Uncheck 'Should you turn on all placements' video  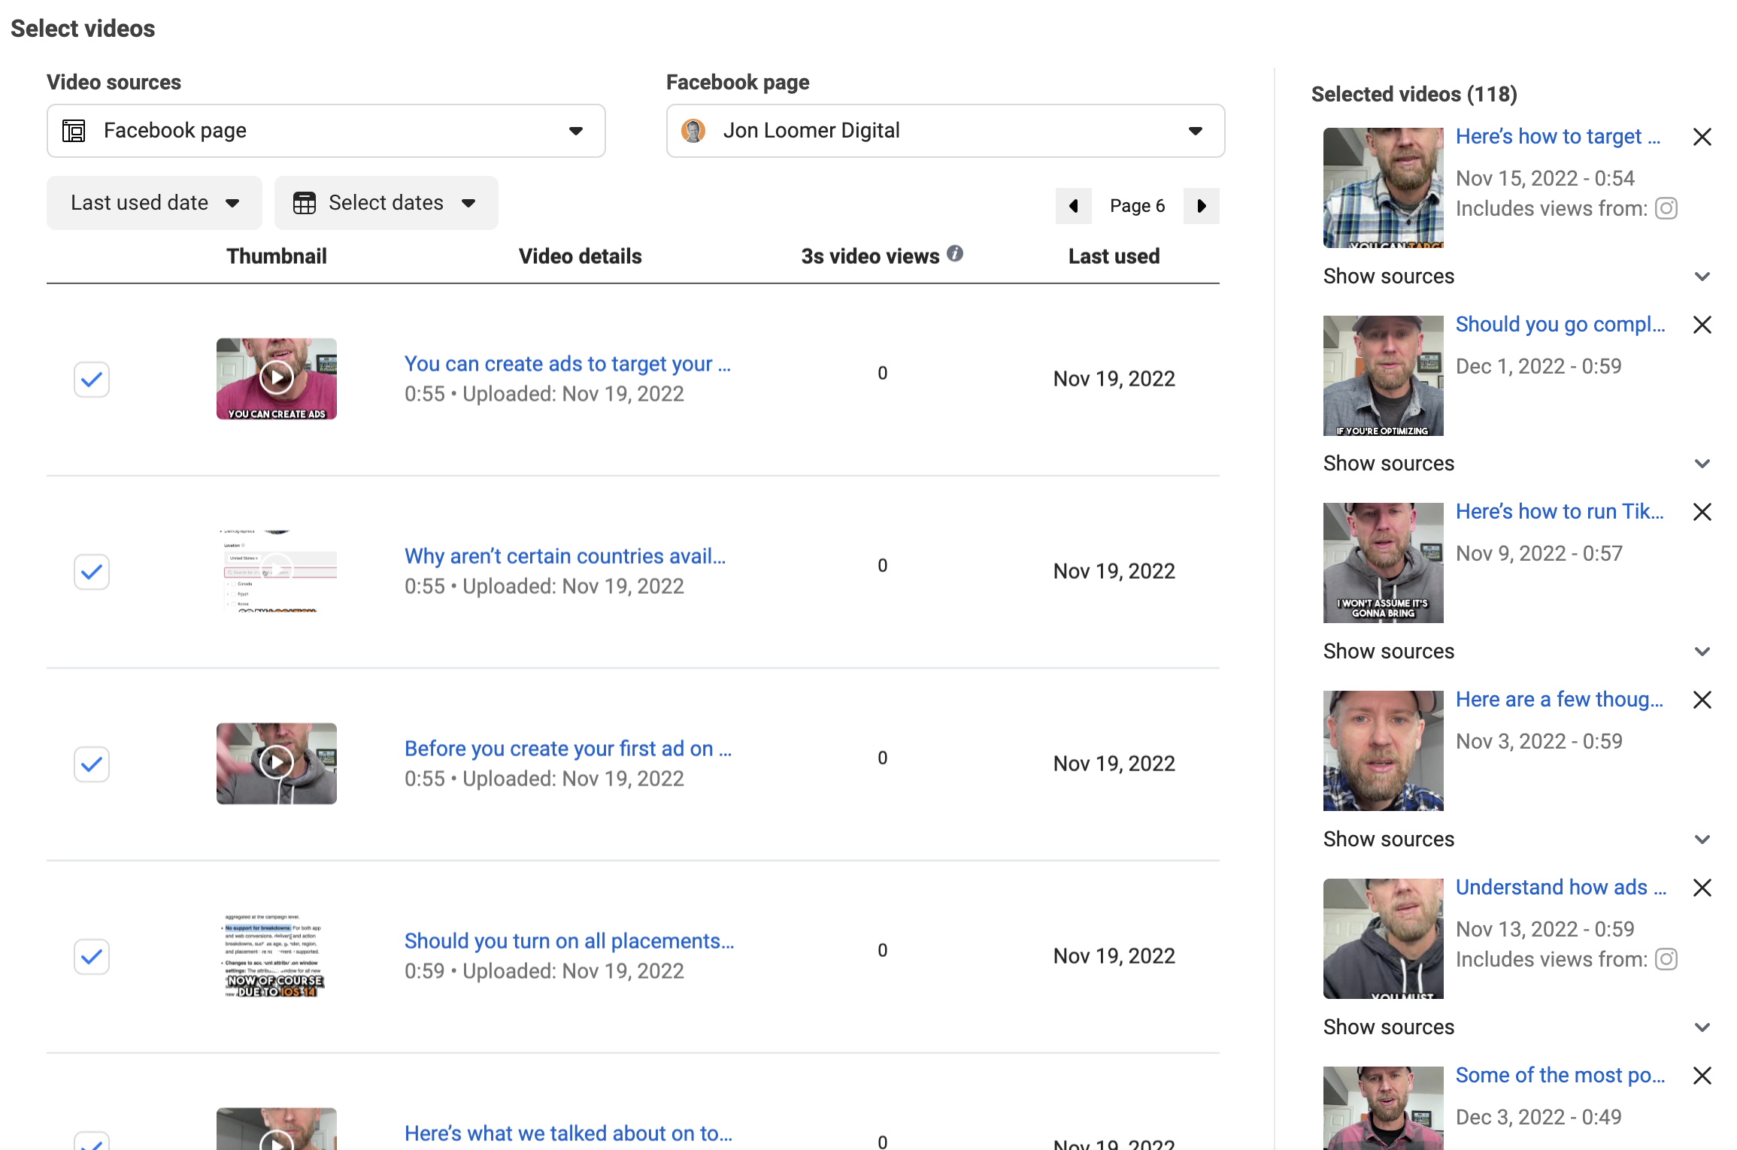pos(92,956)
